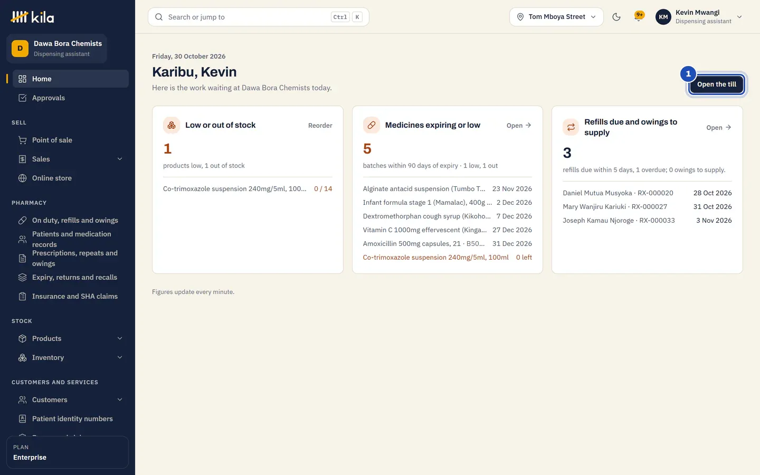The width and height of the screenshot is (760, 475).
Task: Click the pill icon on the Medicines expiring card
Action: 372,125
